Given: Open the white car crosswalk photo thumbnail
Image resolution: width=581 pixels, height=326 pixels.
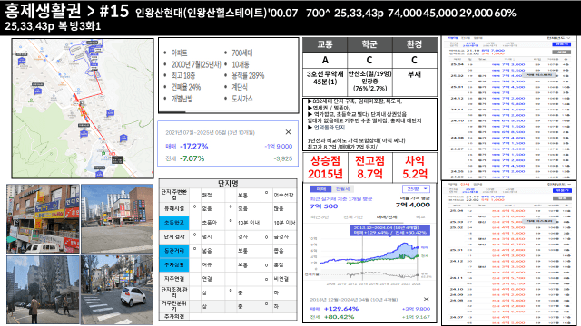Looking at the screenshot, I should click(x=117, y=290).
